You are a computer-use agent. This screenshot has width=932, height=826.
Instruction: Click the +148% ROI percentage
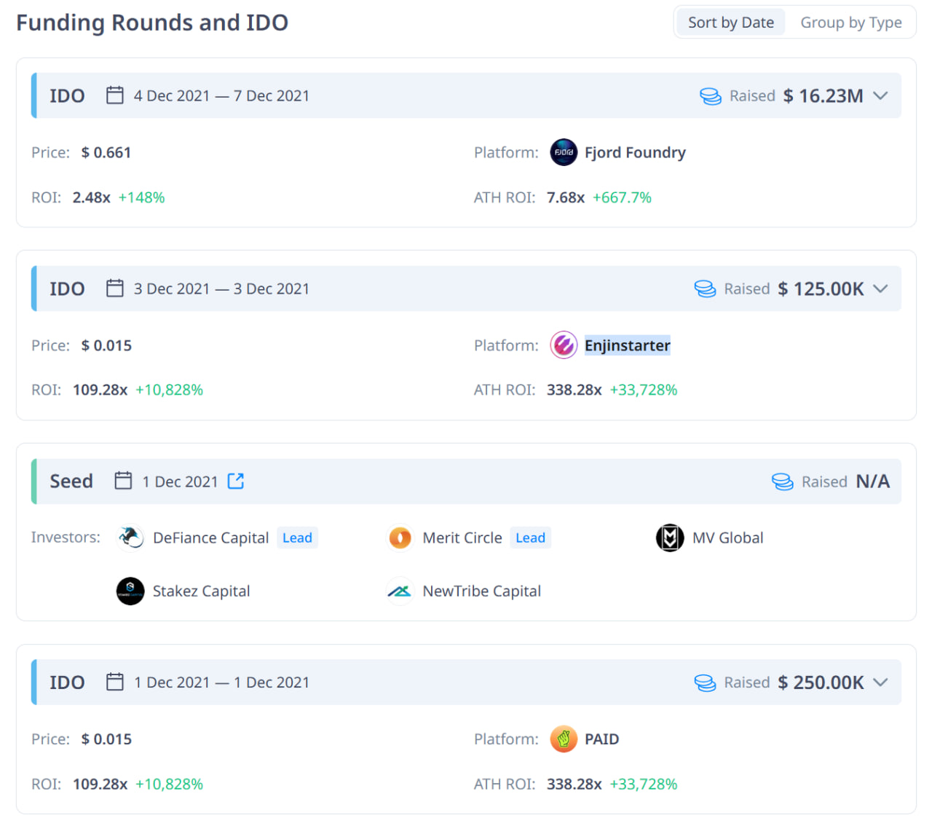(x=142, y=197)
